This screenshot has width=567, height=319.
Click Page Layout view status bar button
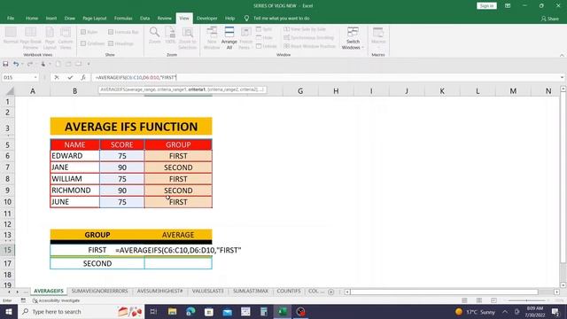tap(479, 300)
